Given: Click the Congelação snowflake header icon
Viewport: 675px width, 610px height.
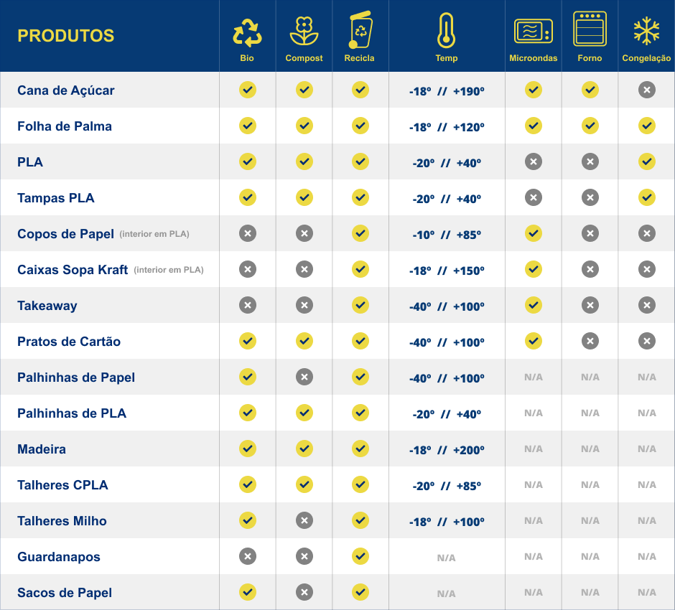Looking at the screenshot, I should 646,32.
